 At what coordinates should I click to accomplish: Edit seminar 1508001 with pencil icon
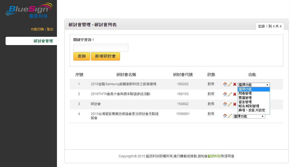click(230, 116)
